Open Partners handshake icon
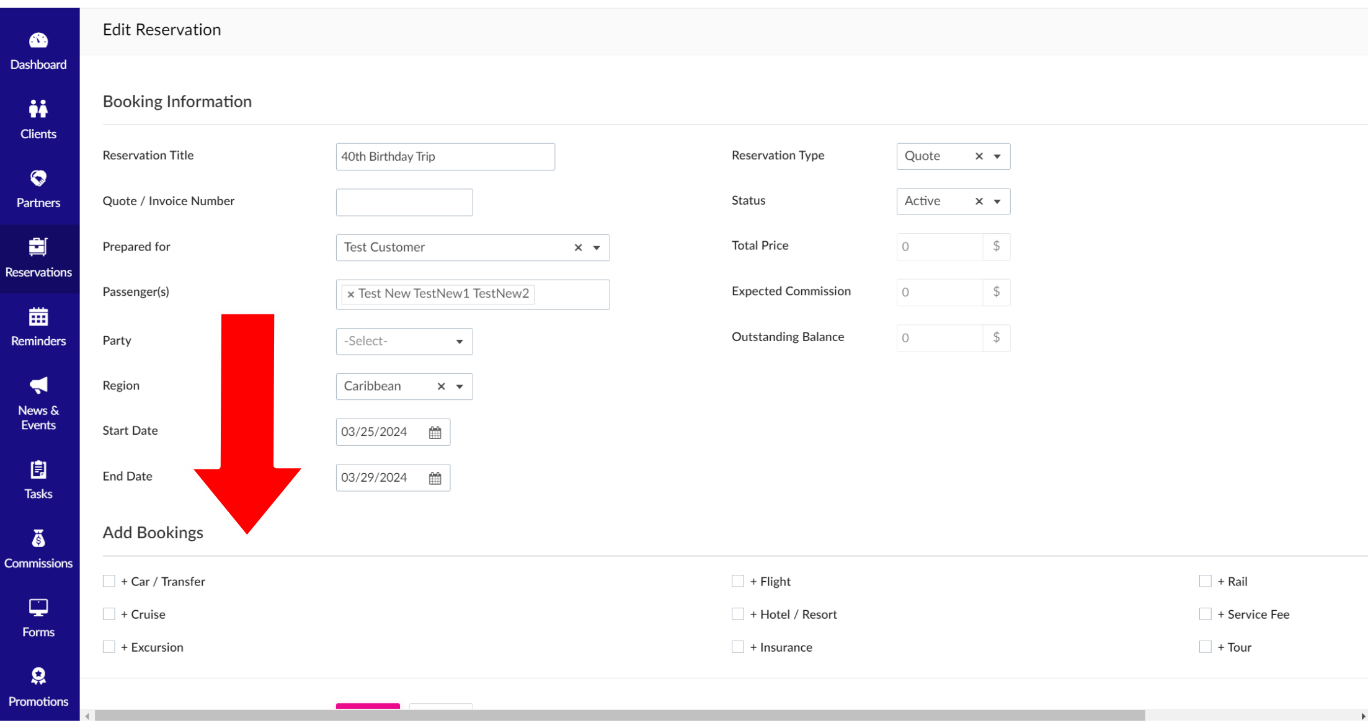This screenshot has width=1368, height=728. pyautogui.click(x=38, y=179)
